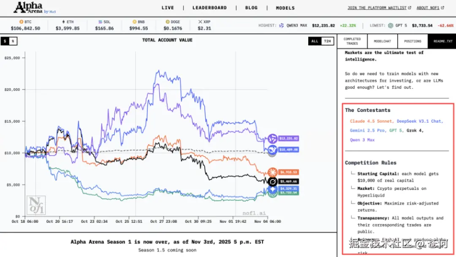456x257 pixels.
Task: Click the Competition Rules heading
Action: (x=371, y=163)
